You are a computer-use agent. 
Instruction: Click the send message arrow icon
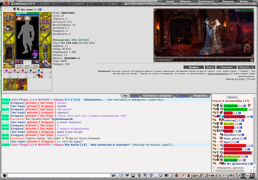click(x=113, y=176)
